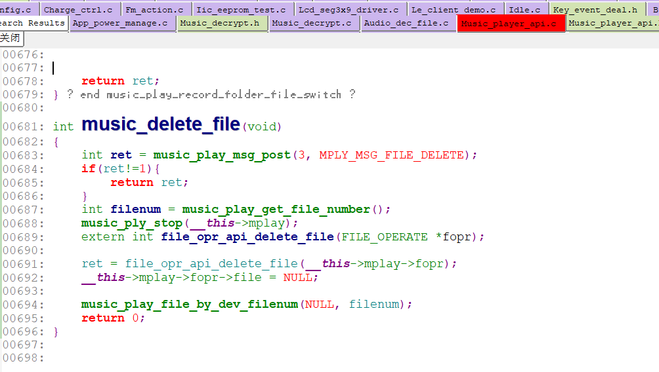Click 'return 0;' on line 758
The image size is (659, 372).
point(113,318)
